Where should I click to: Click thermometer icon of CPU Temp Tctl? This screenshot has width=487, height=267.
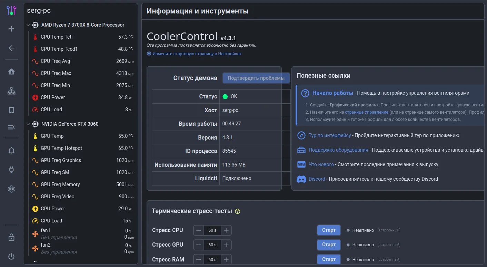point(35,37)
